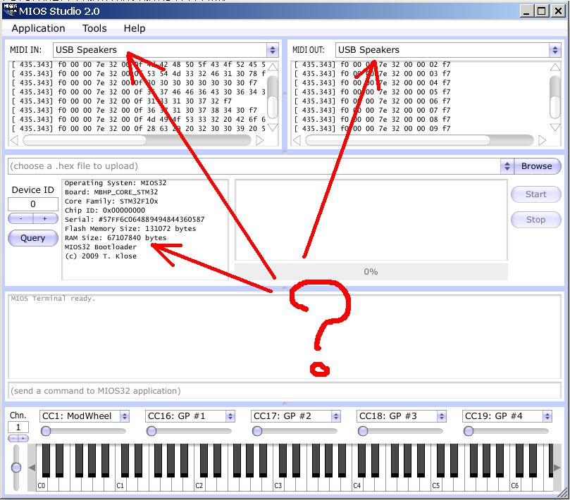Viewport: 570px width, 500px height.
Task: Click the CC1 ModWheel slider knob
Action: tap(46, 431)
